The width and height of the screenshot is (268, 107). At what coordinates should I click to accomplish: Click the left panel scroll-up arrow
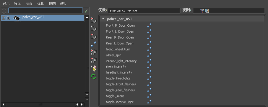point(87,17)
